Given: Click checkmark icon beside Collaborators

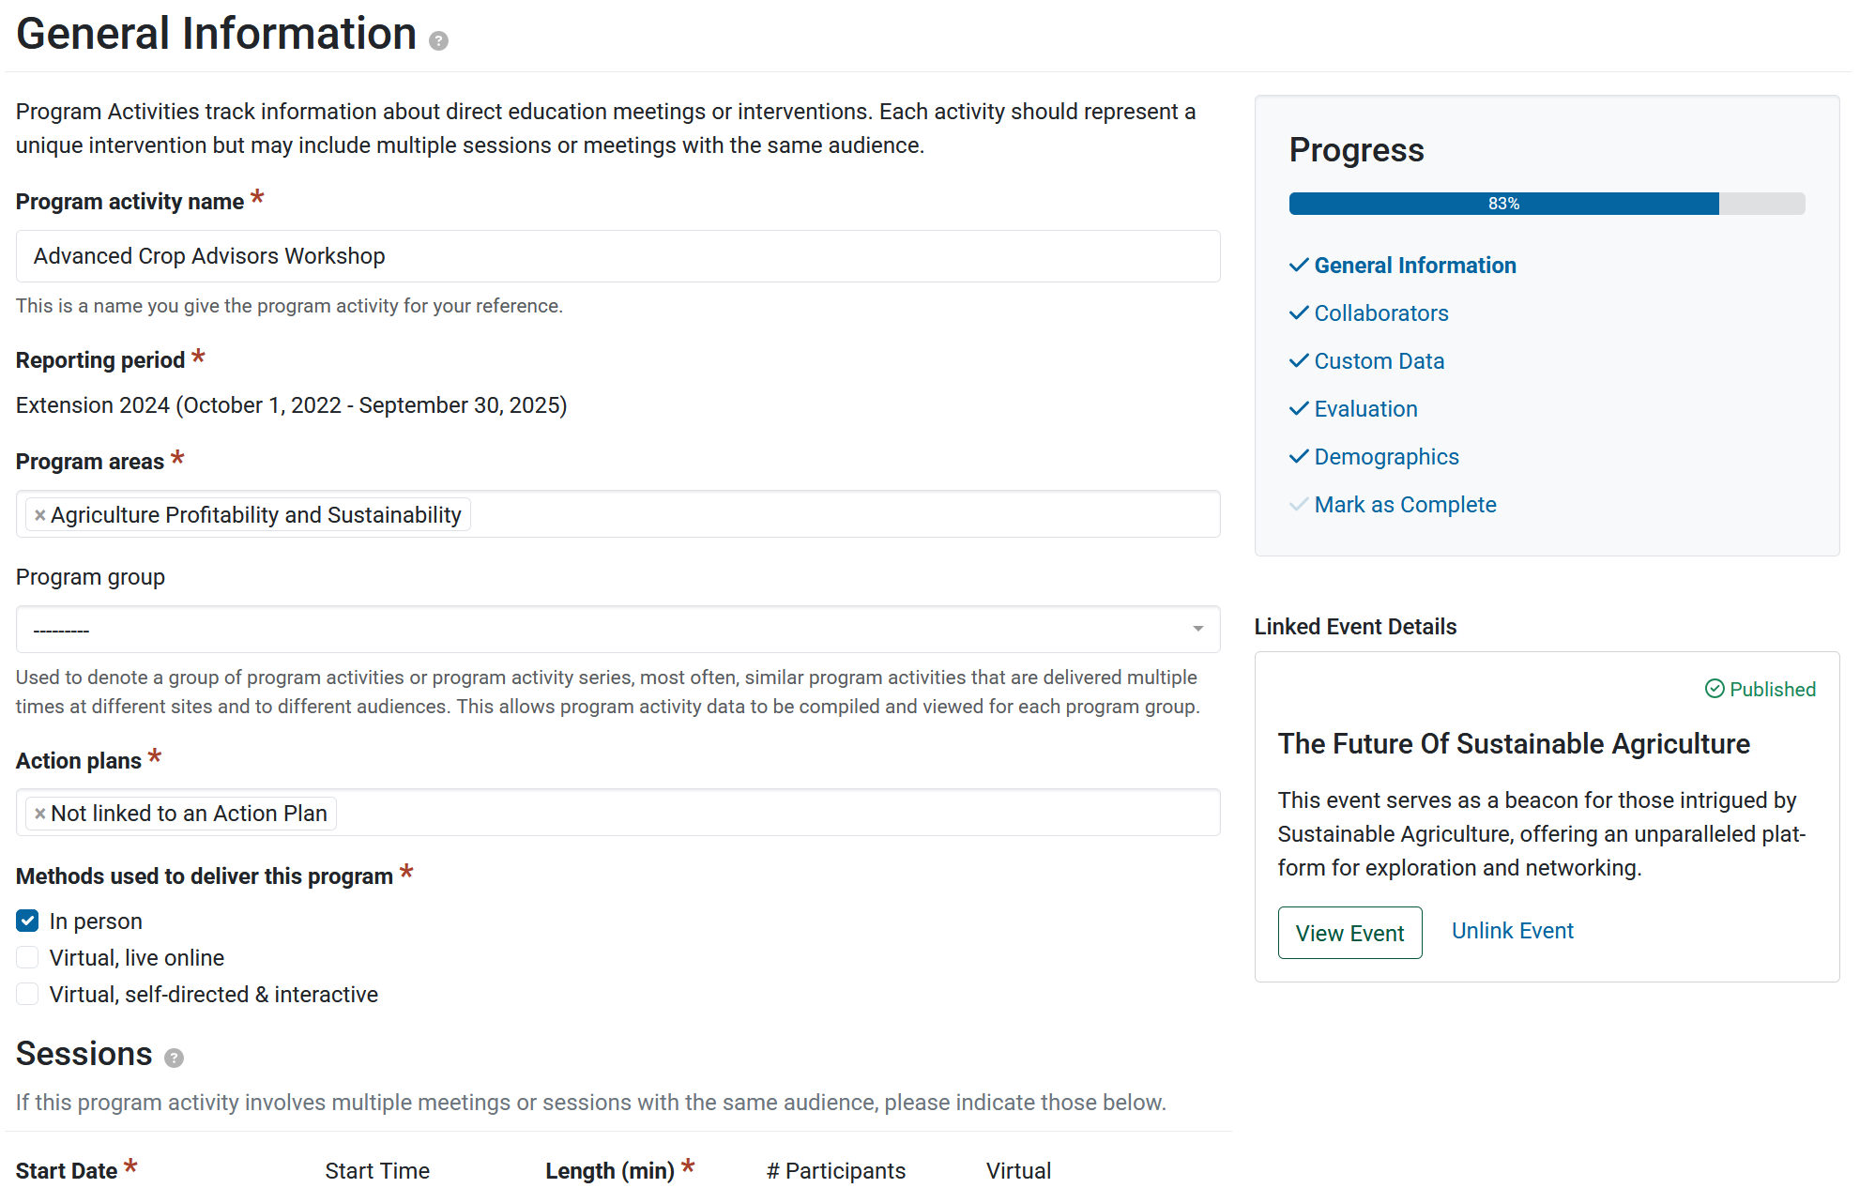Looking at the screenshot, I should tap(1299, 313).
